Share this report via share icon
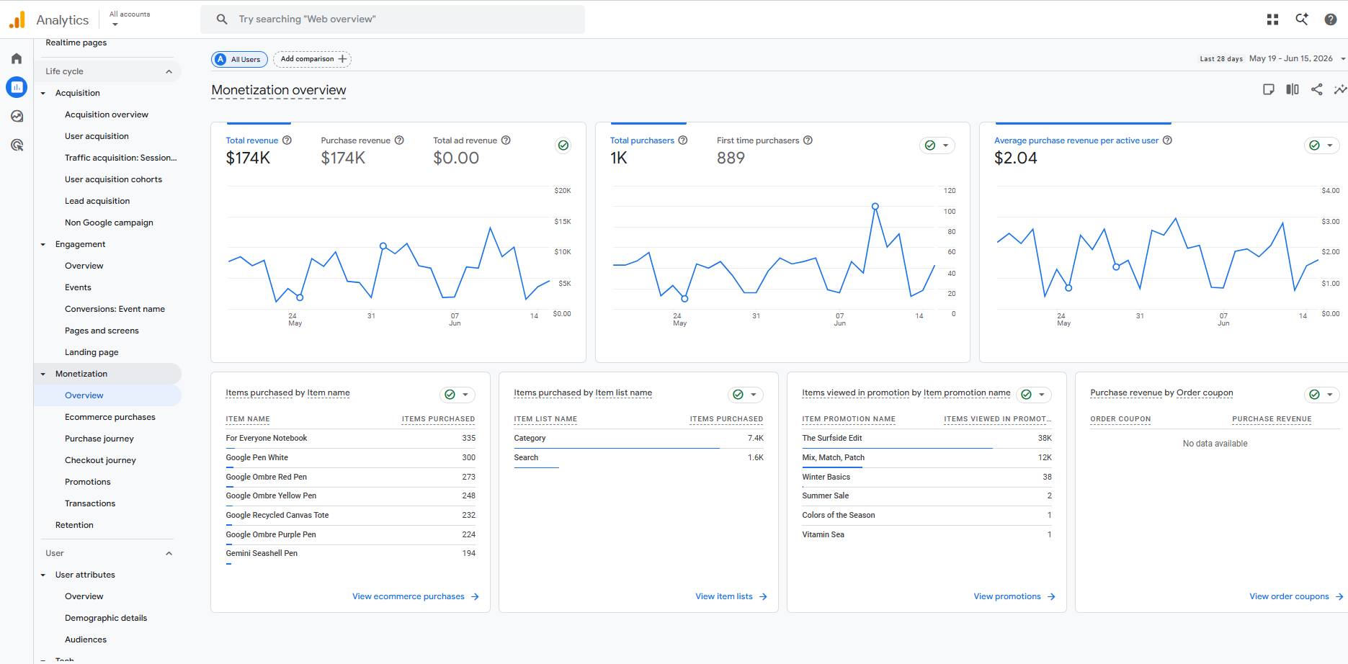The image size is (1348, 664). (x=1316, y=89)
